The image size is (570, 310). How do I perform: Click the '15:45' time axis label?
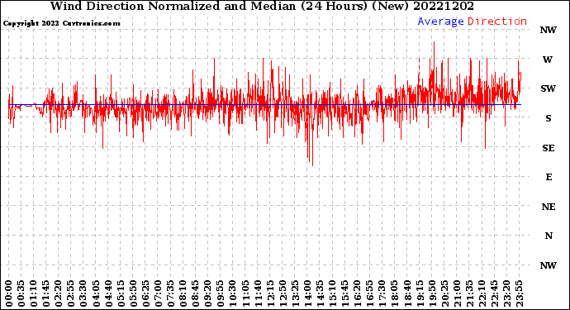[345, 293]
